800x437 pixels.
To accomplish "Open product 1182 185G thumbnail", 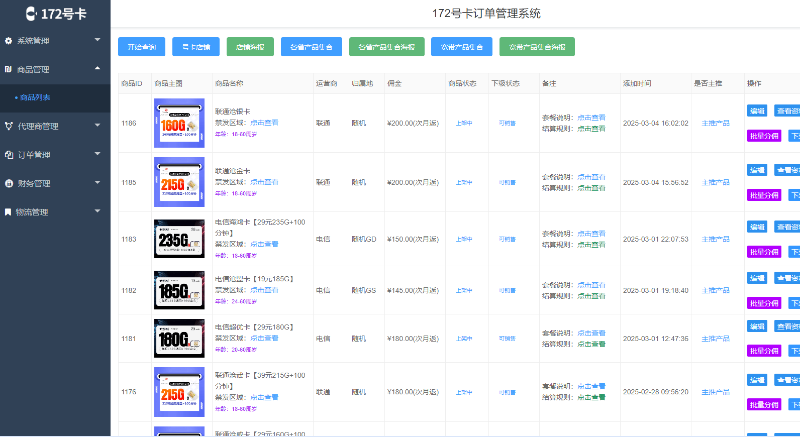I will [x=179, y=290].
